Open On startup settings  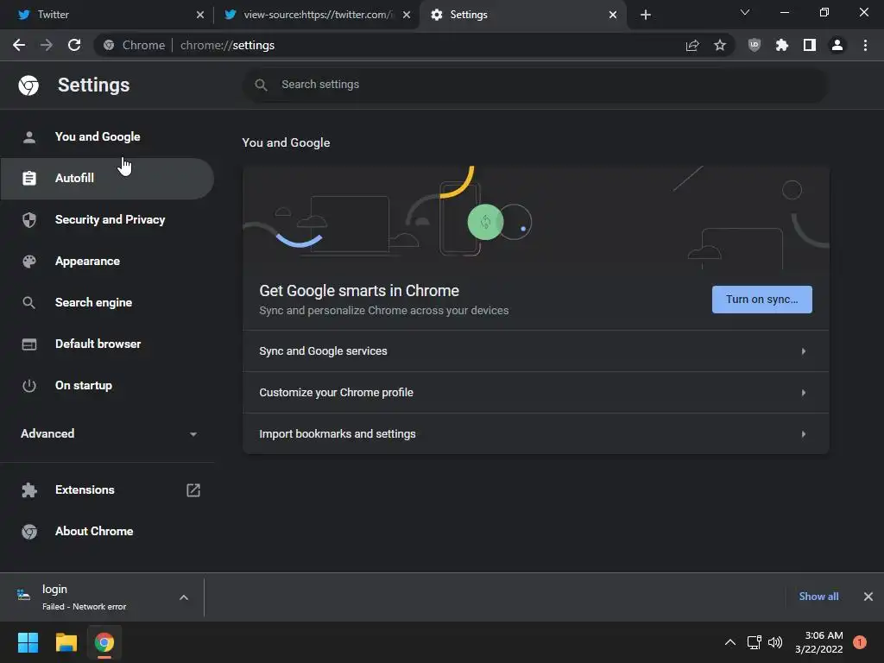(x=107, y=386)
